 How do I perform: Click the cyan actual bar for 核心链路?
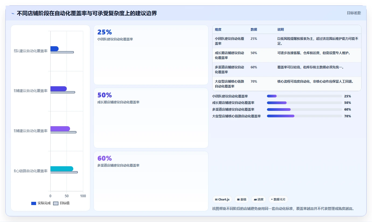tap(62, 169)
